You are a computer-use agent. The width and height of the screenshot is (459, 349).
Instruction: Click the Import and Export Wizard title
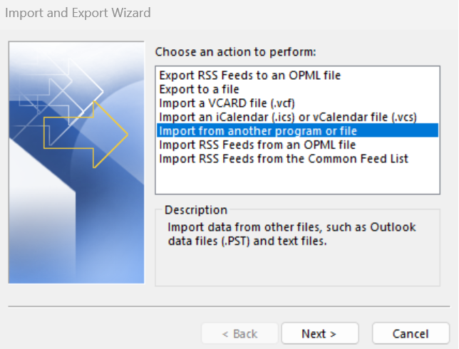[78, 13]
